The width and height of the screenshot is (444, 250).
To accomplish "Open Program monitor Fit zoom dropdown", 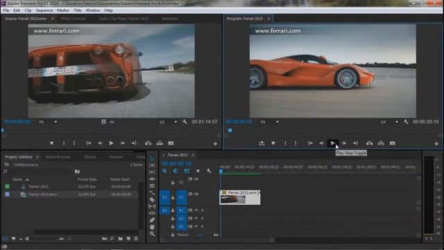I will click(270, 122).
